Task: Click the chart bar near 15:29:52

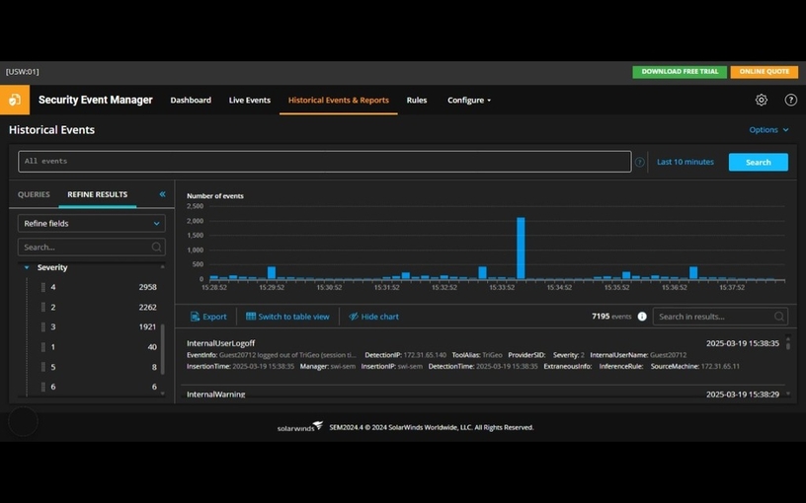Action: (272, 272)
